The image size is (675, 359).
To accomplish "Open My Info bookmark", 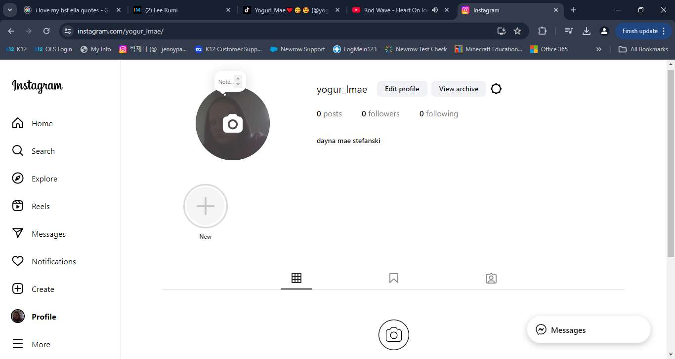I will coord(95,49).
